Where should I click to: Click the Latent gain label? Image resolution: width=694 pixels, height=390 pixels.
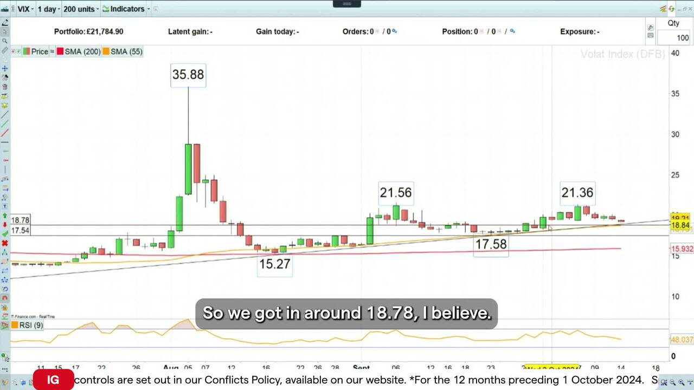coord(190,31)
